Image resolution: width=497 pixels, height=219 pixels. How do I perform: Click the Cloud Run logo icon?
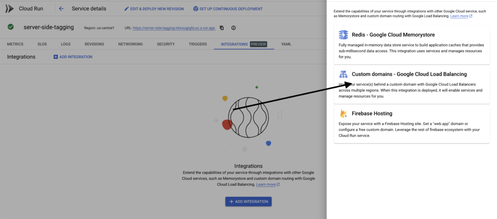coord(10,9)
